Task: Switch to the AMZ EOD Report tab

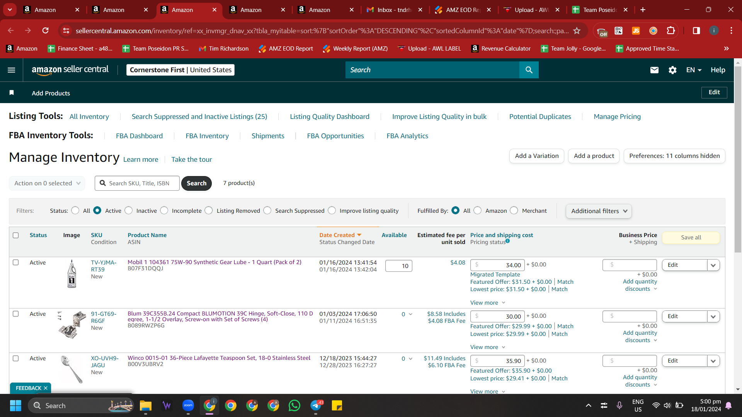Action: [463, 10]
